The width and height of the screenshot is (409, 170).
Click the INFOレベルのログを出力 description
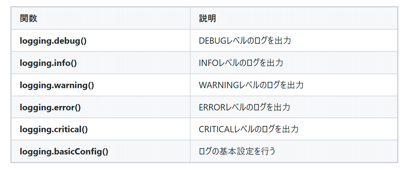tap(241, 63)
